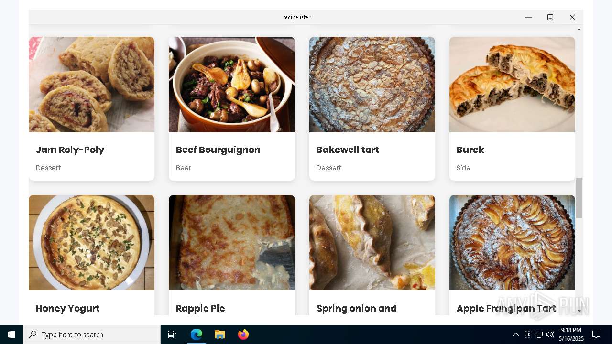Launch Firefox from taskbar
The height and width of the screenshot is (344, 612).
pos(243,334)
